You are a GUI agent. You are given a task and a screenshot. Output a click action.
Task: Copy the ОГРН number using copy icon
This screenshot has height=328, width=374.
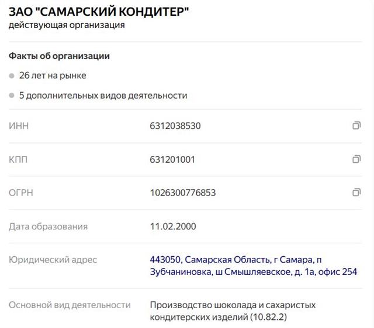[356, 193]
